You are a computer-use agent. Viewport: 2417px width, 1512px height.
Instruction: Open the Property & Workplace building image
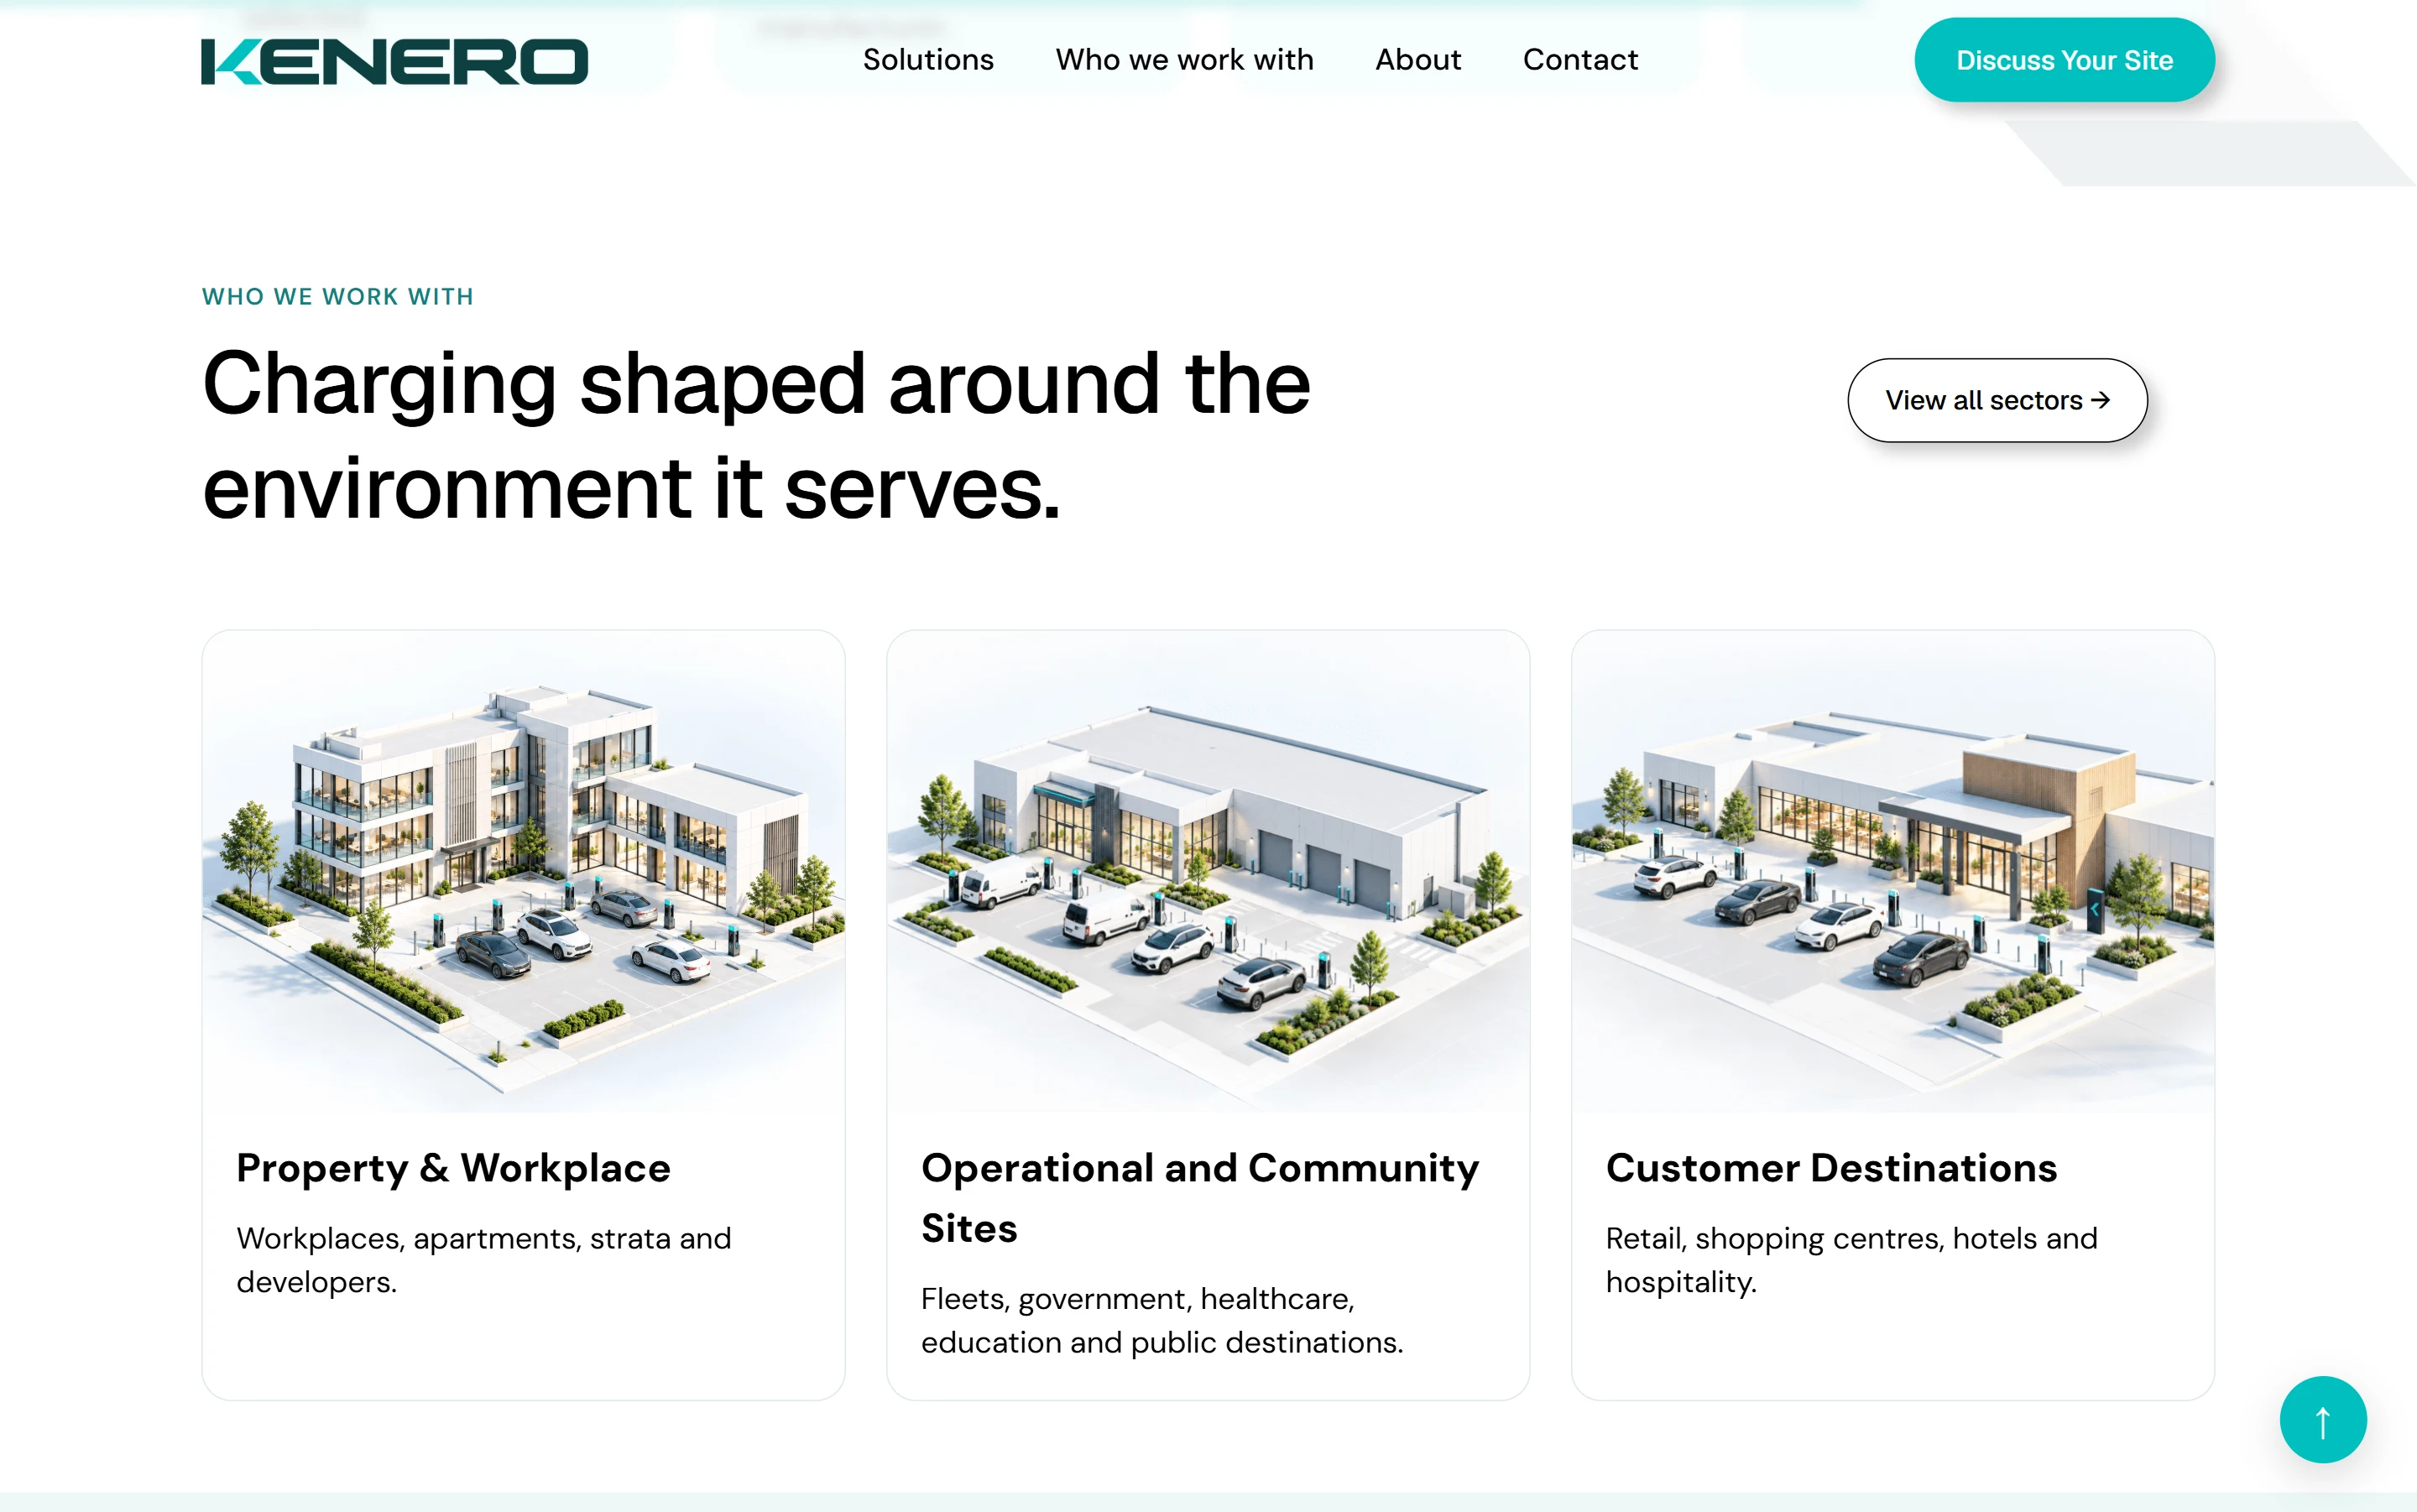tap(523, 871)
